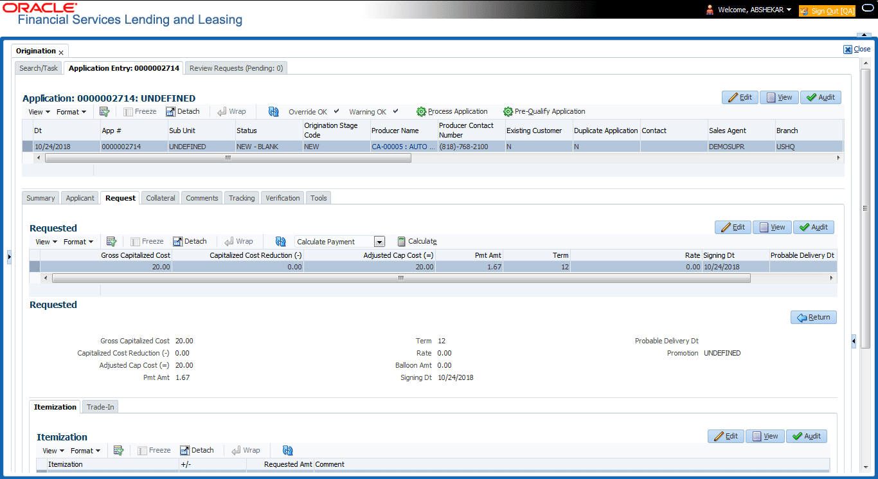
Task: Open the Tools tab
Action: pos(319,198)
